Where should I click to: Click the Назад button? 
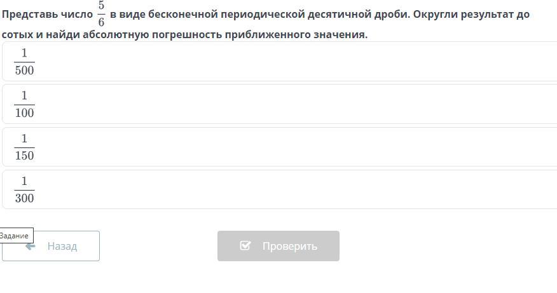51,246
